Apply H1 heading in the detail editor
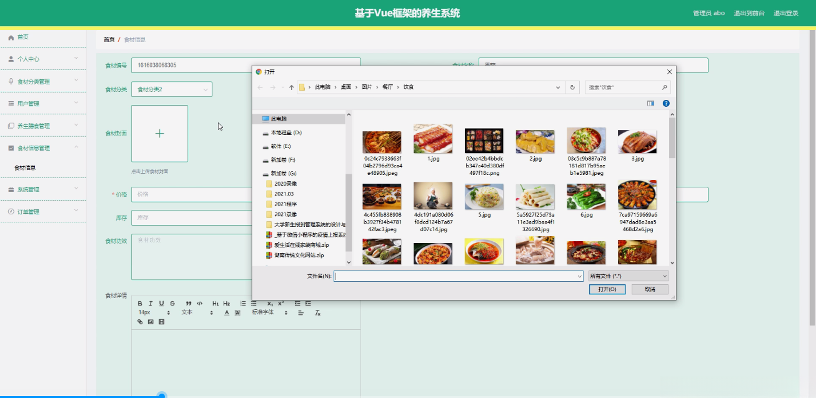This screenshot has height=398, width=816. [216, 304]
